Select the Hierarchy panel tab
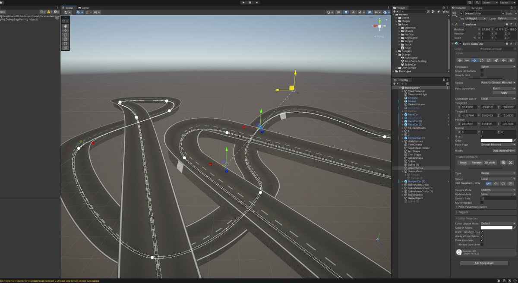 pos(401,80)
